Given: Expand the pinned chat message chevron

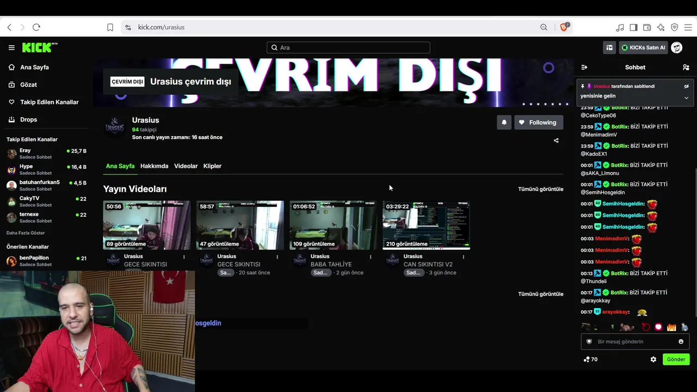Looking at the screenshot, I should (x=686, y=98).
